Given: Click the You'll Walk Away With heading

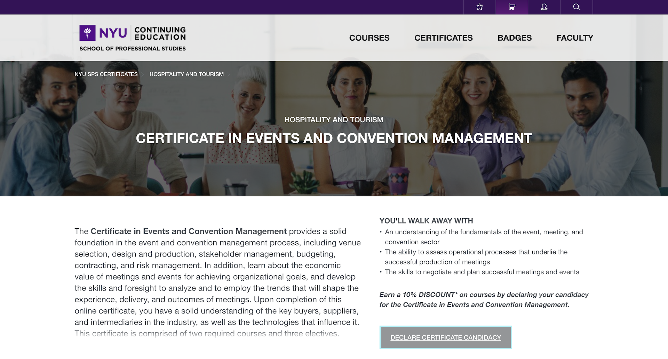Looking at the screenshot, I should (x=426, y=221).
